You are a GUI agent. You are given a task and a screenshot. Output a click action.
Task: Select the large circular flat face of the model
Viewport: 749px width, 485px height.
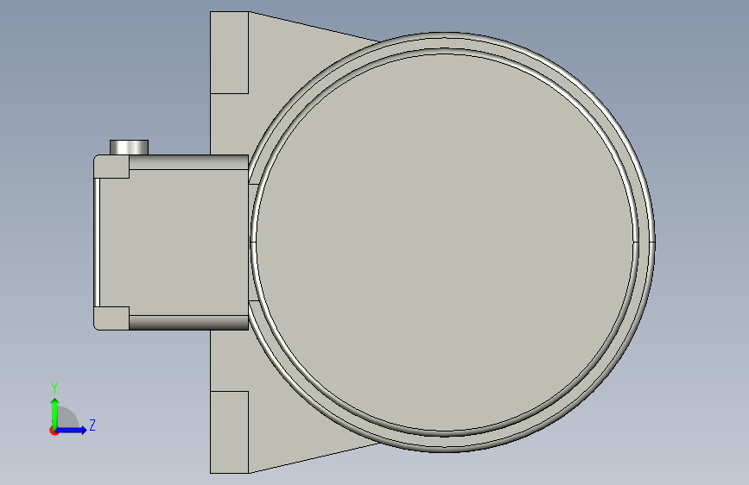pyautogui.click(x=444, y=243)
